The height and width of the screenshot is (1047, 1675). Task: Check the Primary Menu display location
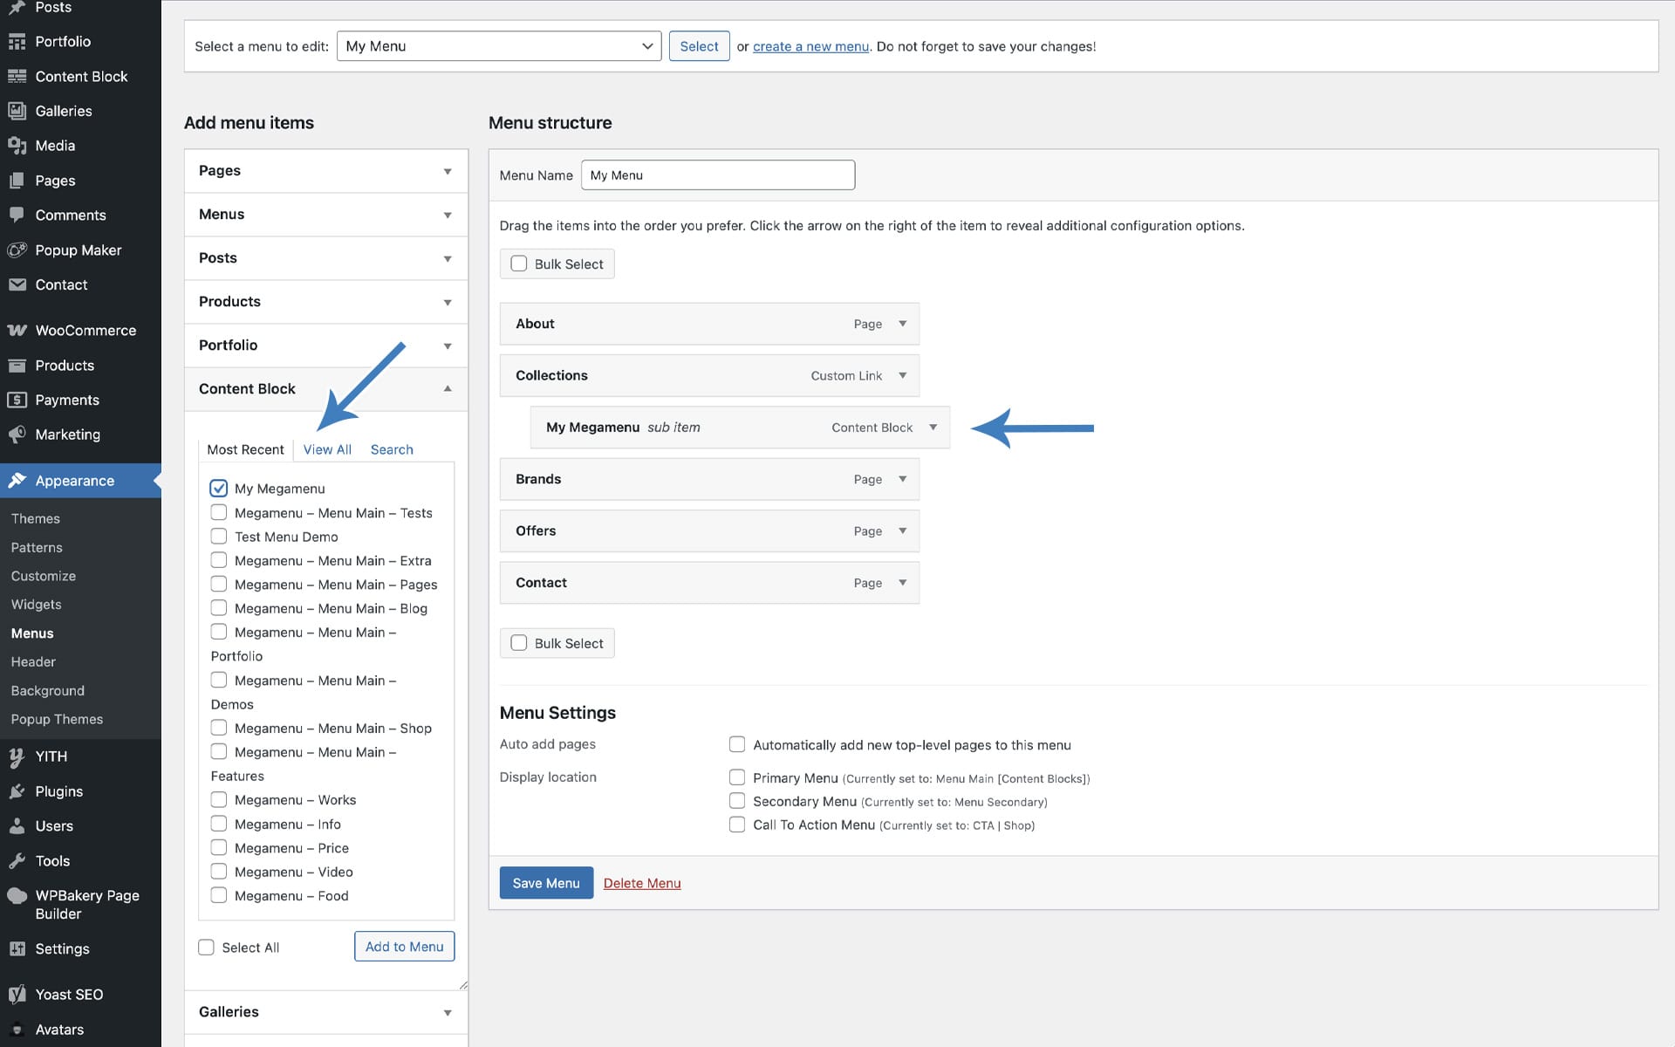point(737,777)
